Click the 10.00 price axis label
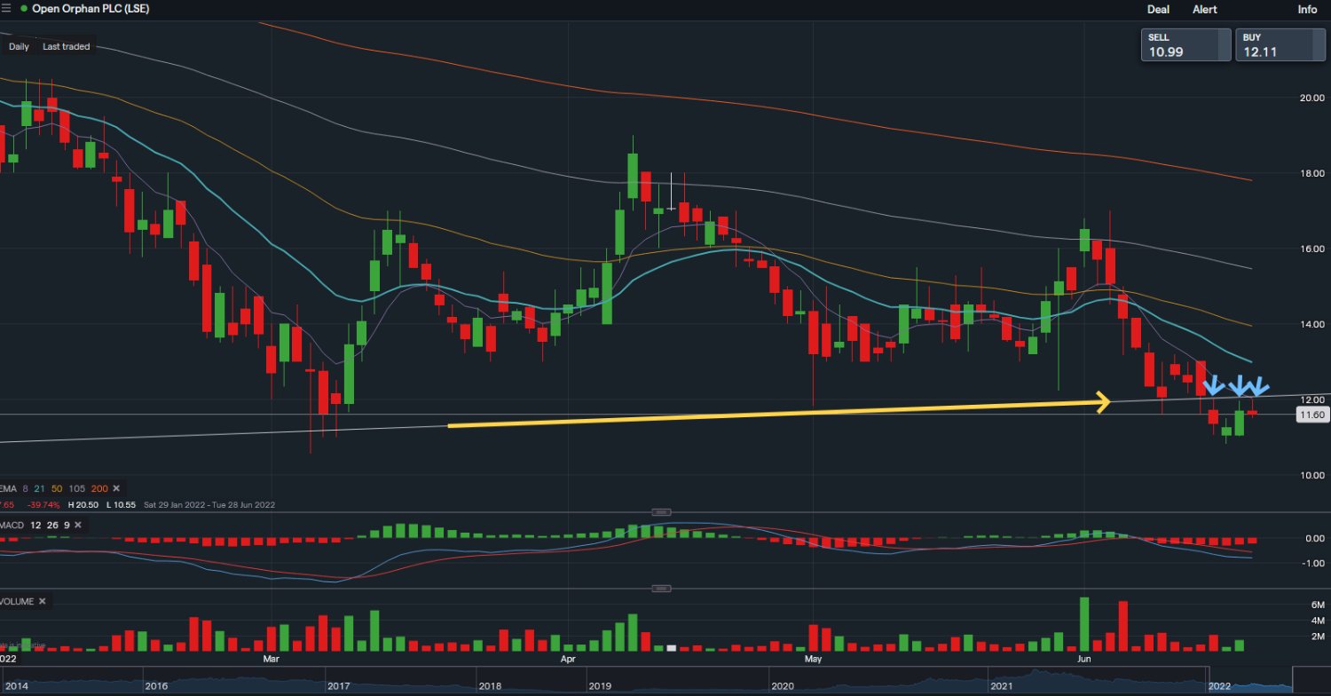Viewport: 1331px width, 696px height. coord(1311,475)
